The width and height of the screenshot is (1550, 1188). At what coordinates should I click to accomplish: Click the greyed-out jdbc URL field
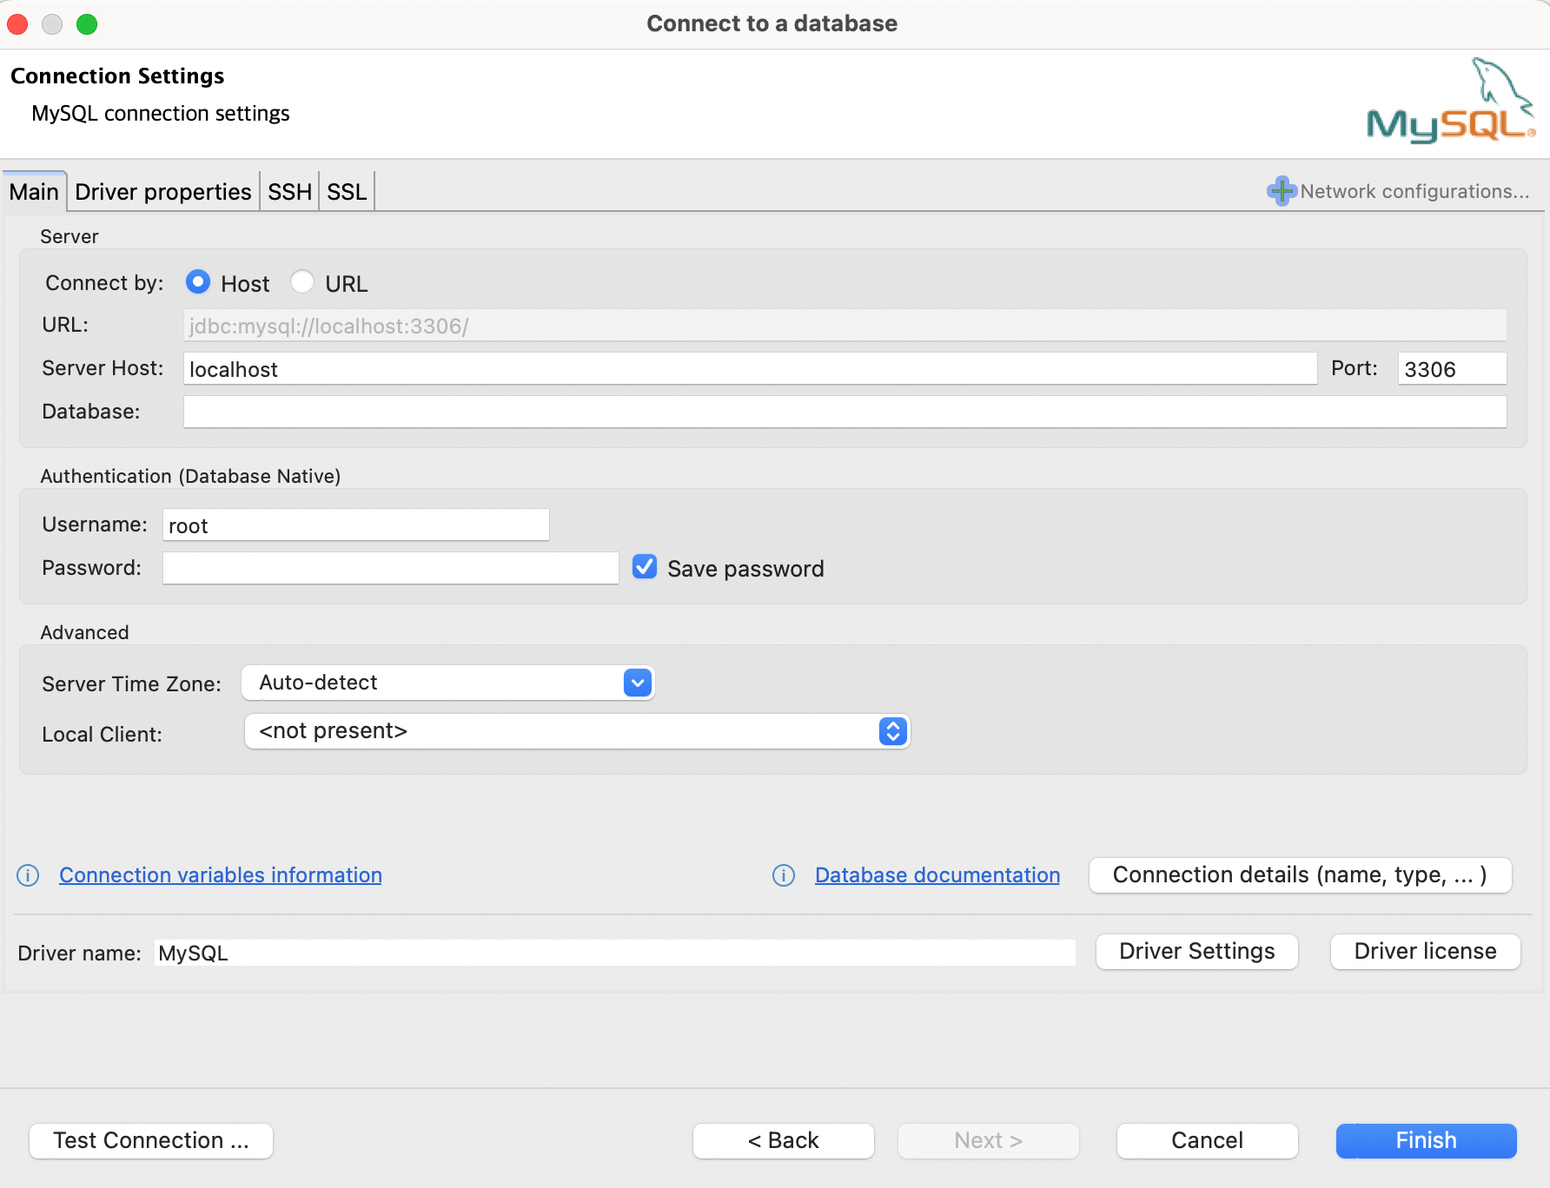tap(845, 326)
